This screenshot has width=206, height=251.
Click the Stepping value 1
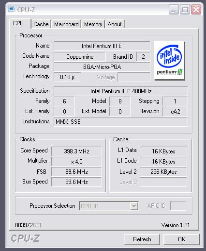[175, 101]
